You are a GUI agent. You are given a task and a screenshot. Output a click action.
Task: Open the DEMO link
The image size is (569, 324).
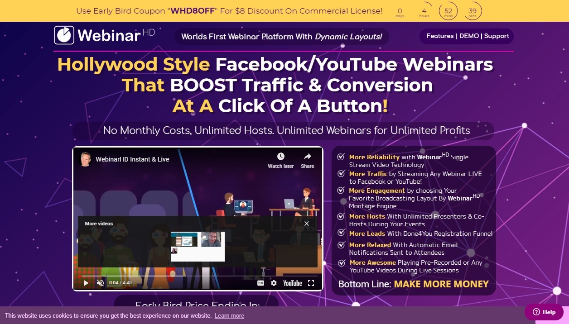[x=469, y=36]
